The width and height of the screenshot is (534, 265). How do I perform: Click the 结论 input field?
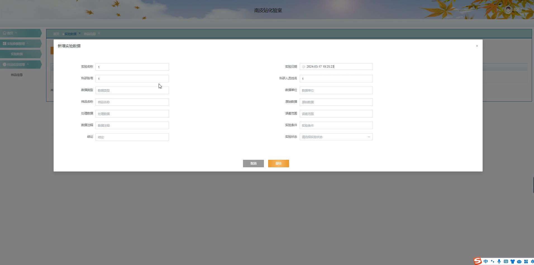tap(132, 137)
